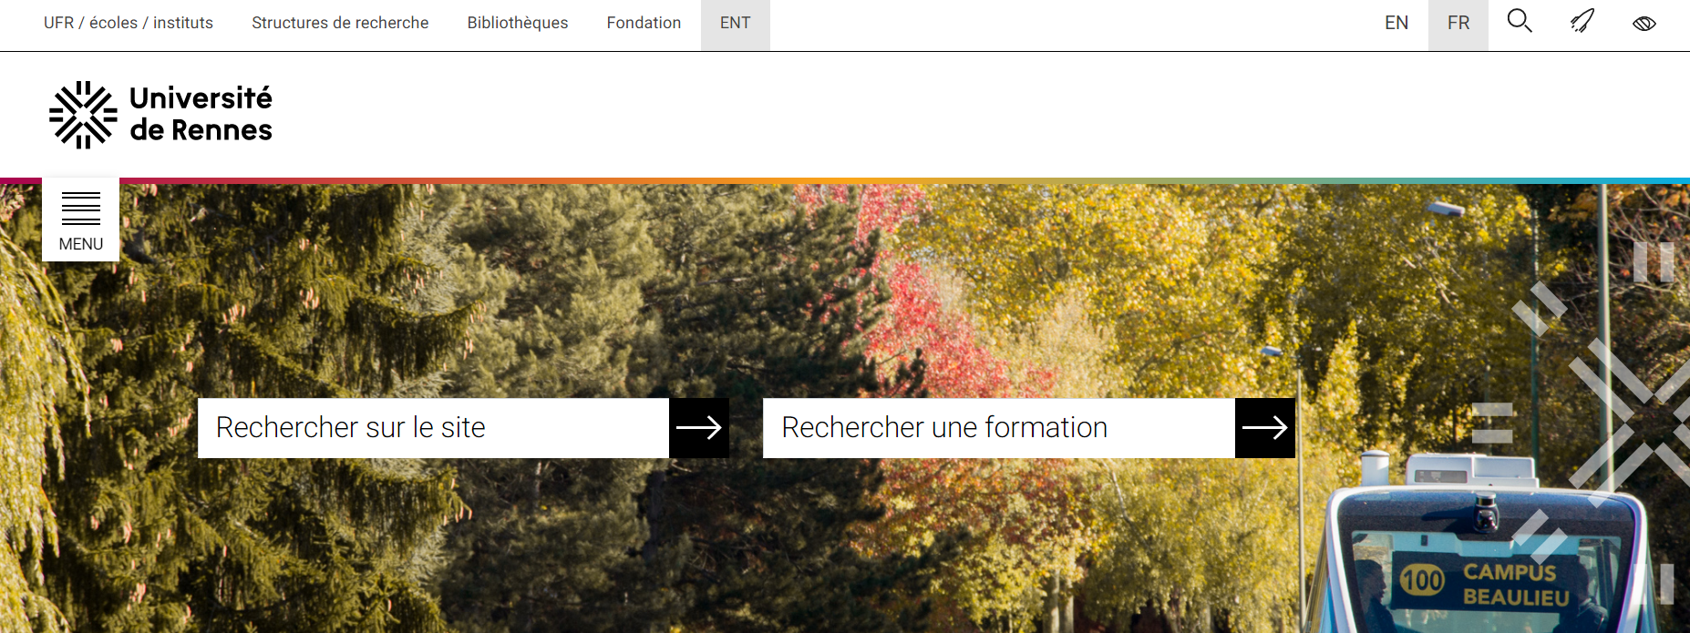Submit formation search arrow button
1690x633 pixels.
(x=1265, y=428)
